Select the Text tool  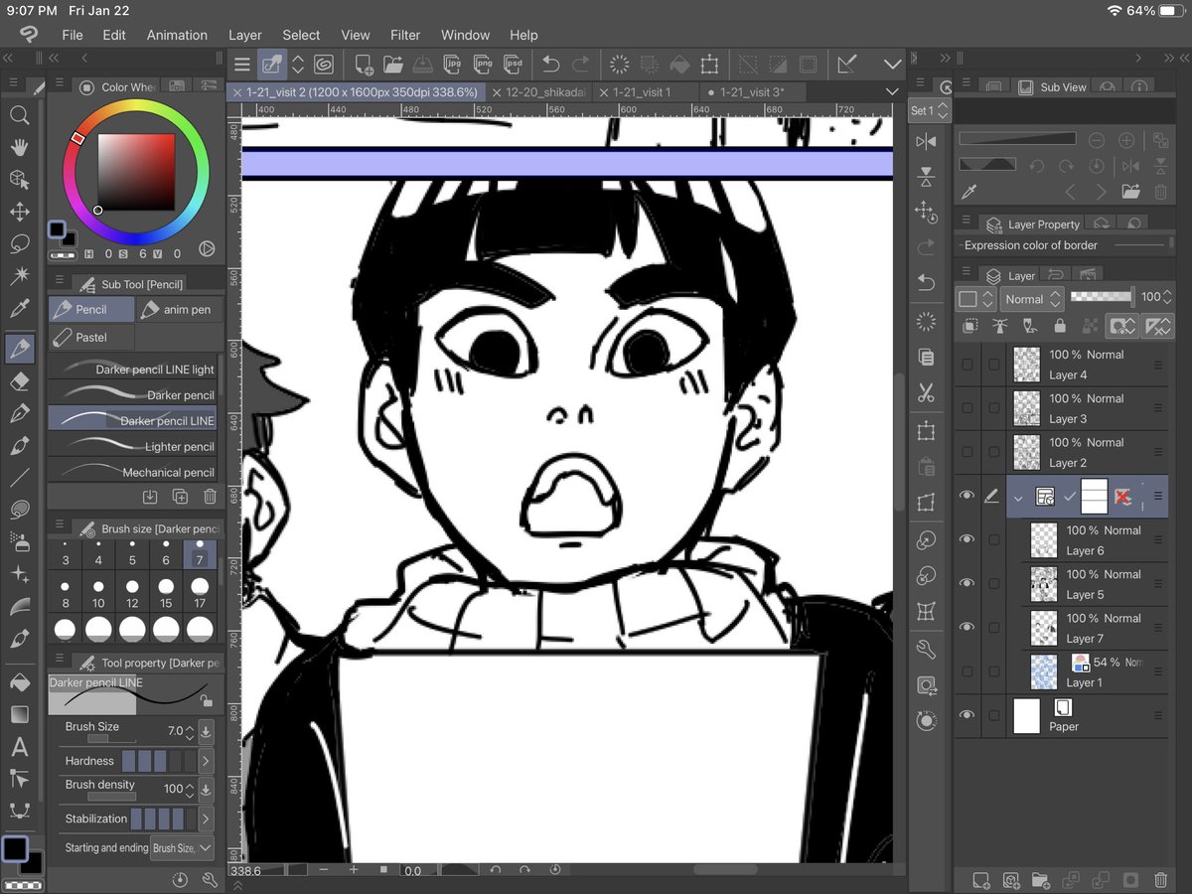pos(19,746)
